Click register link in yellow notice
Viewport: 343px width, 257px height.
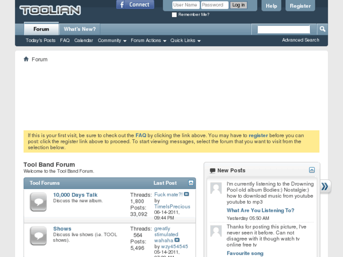[x=258, y=135]
